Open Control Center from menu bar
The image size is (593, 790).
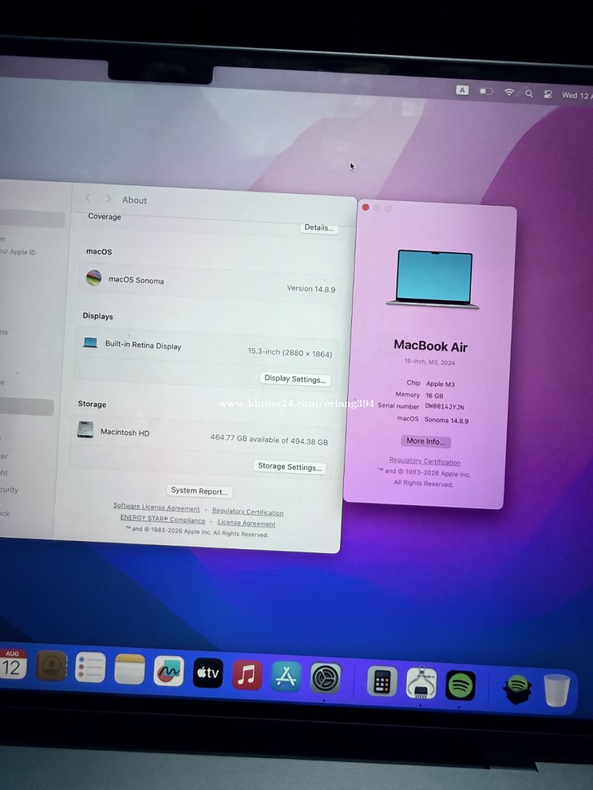click(x=548, y=94)
